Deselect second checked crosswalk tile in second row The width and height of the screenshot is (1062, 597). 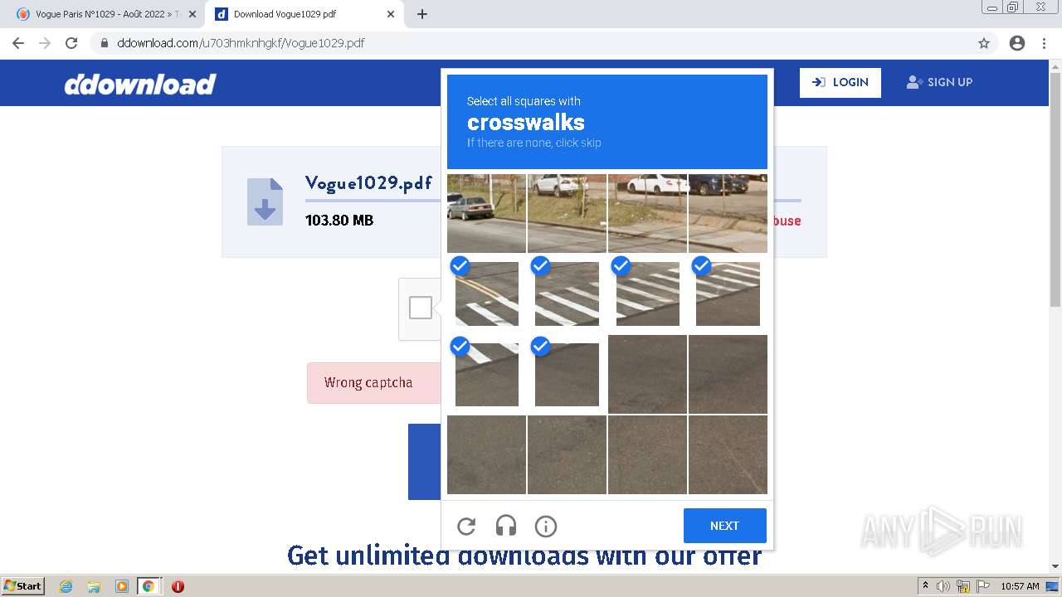click(567, 294)
